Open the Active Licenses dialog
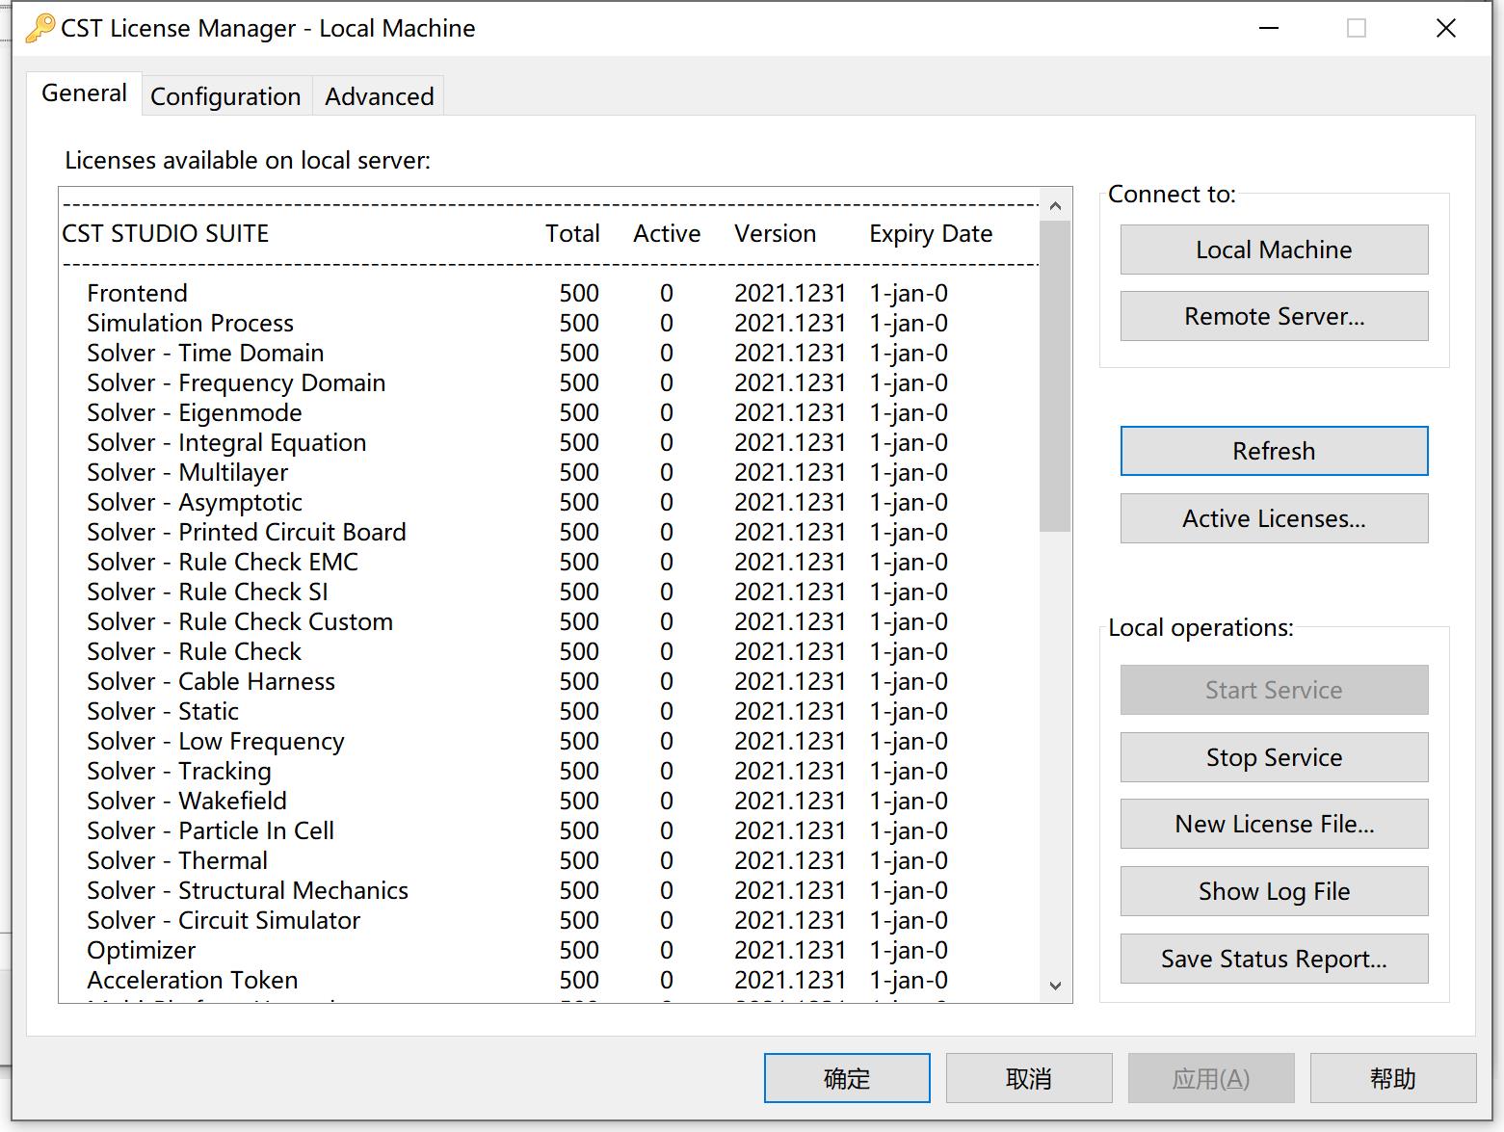The width and height of the screenshot is (1504, 1132). 1273,518
